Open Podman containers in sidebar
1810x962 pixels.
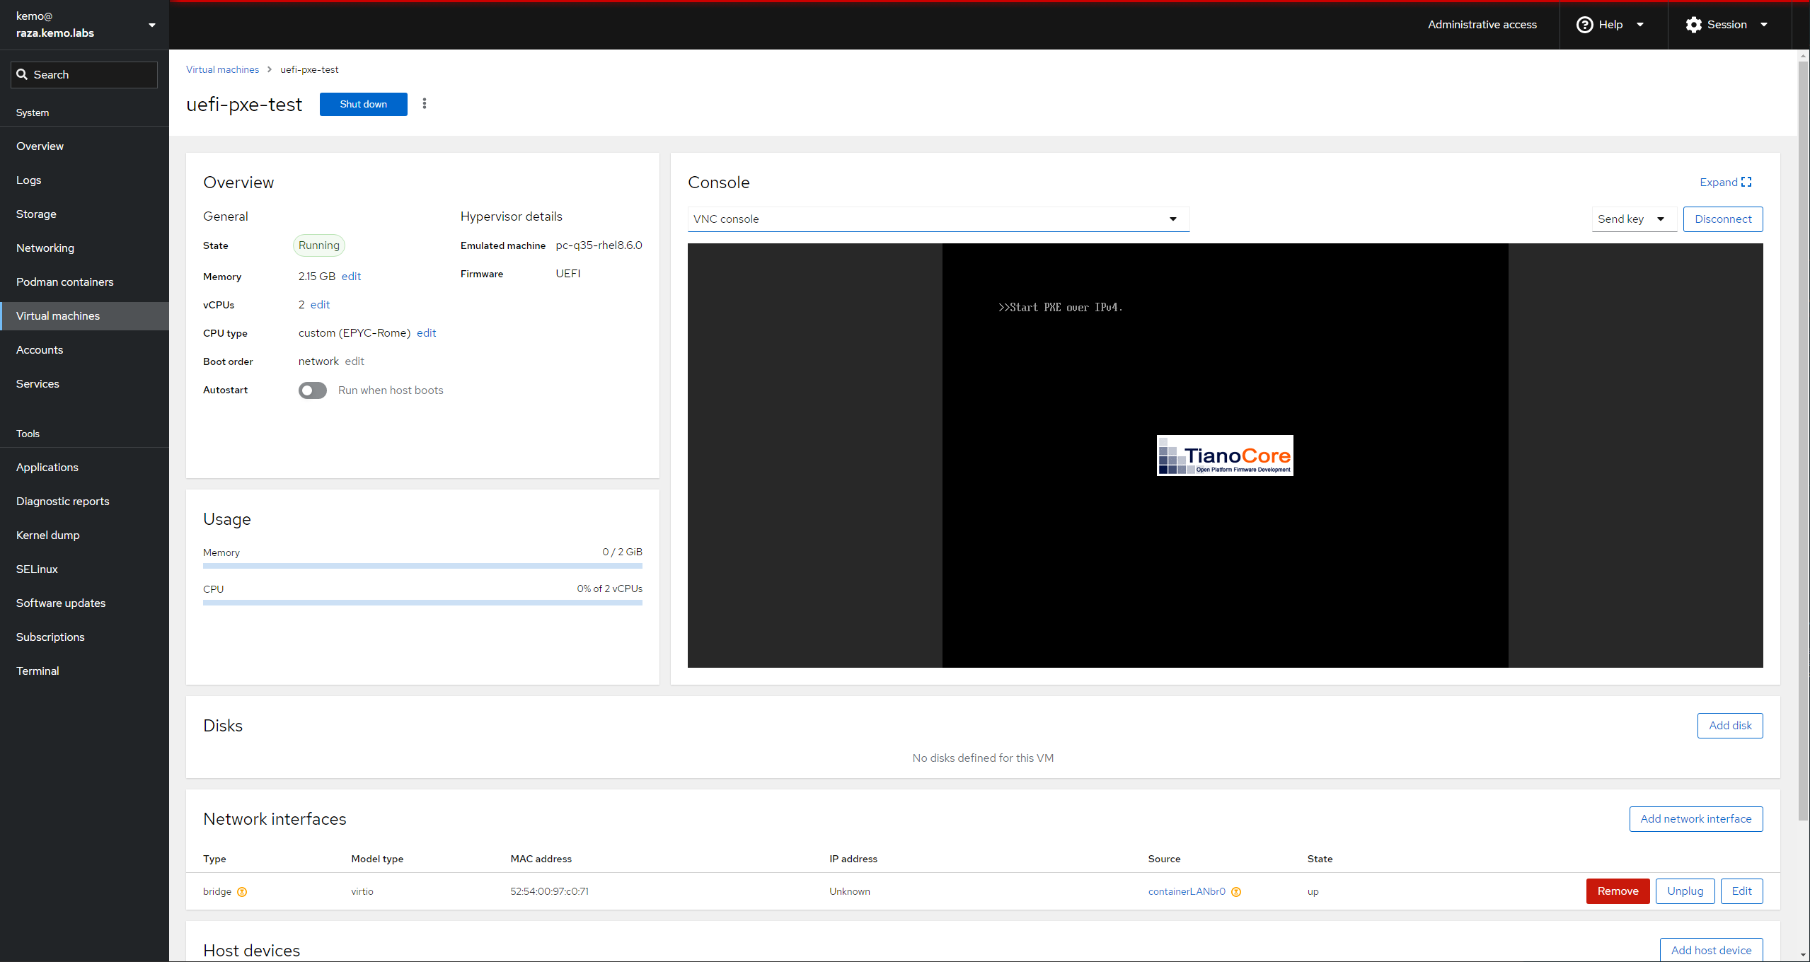64,282
